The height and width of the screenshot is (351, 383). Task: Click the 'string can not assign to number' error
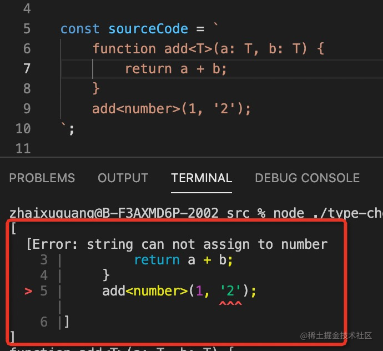click(206, 244)
